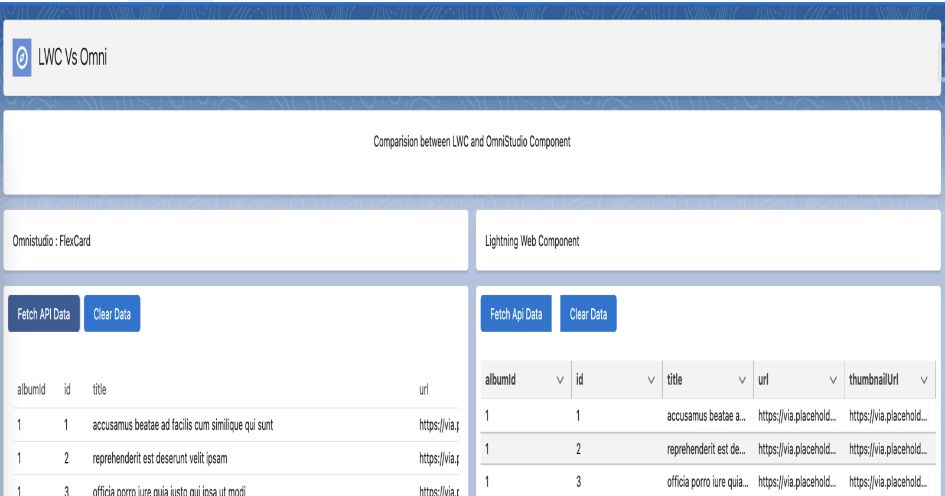Click truncated 'officia porro iure quia...' cell in LWC table
The width and height of the screenshot is (945, 496).
point(708,482)
